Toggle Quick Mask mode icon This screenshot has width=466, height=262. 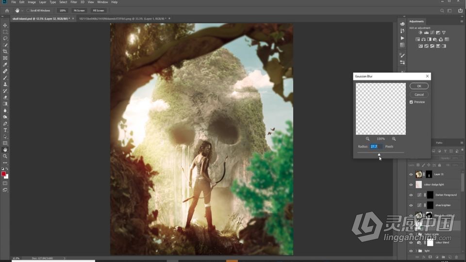click(5, 183)
